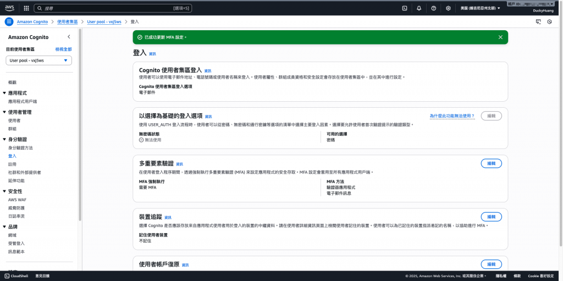This screenshot has width=563, height=281.
Task: Click 使用者集區 breadcrumb link
Action: [x=68, y=22]
